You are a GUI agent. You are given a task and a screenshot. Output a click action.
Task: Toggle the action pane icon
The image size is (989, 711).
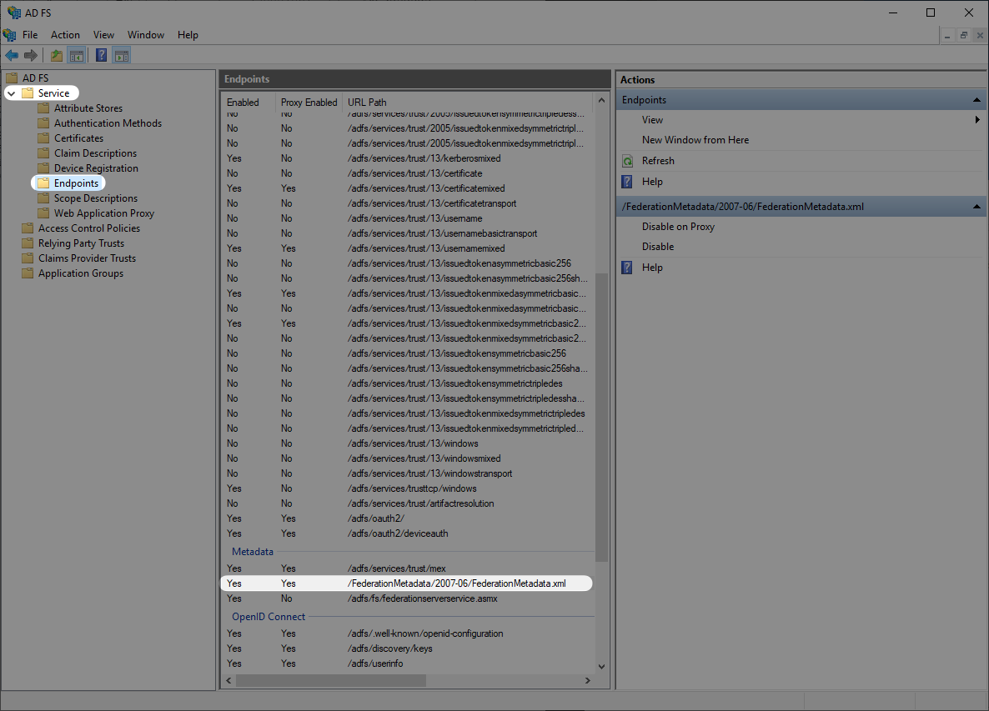click(x=122, y=55)
